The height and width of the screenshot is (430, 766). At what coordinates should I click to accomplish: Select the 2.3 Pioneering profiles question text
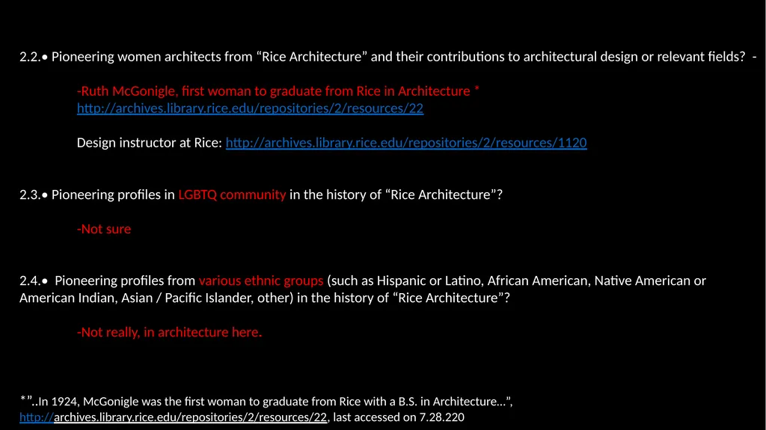(261, 194)
